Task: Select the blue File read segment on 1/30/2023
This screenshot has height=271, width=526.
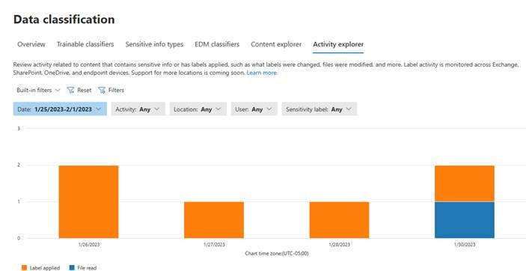Action: pos(465,220)
